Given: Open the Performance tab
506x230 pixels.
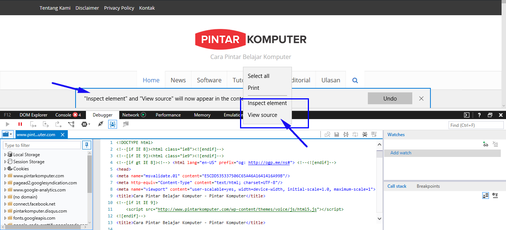Looking at the screenshot, I should click(168, 115).
